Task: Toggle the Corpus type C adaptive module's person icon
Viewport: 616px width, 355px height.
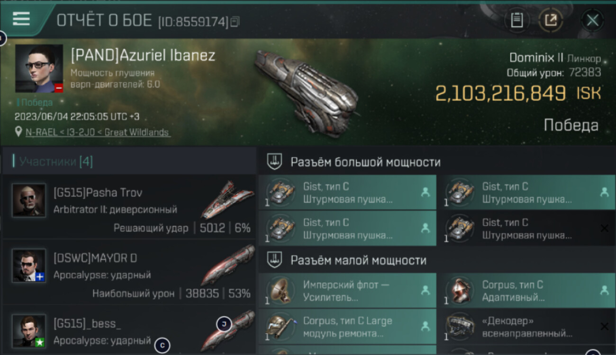Action: pos(604,291)
